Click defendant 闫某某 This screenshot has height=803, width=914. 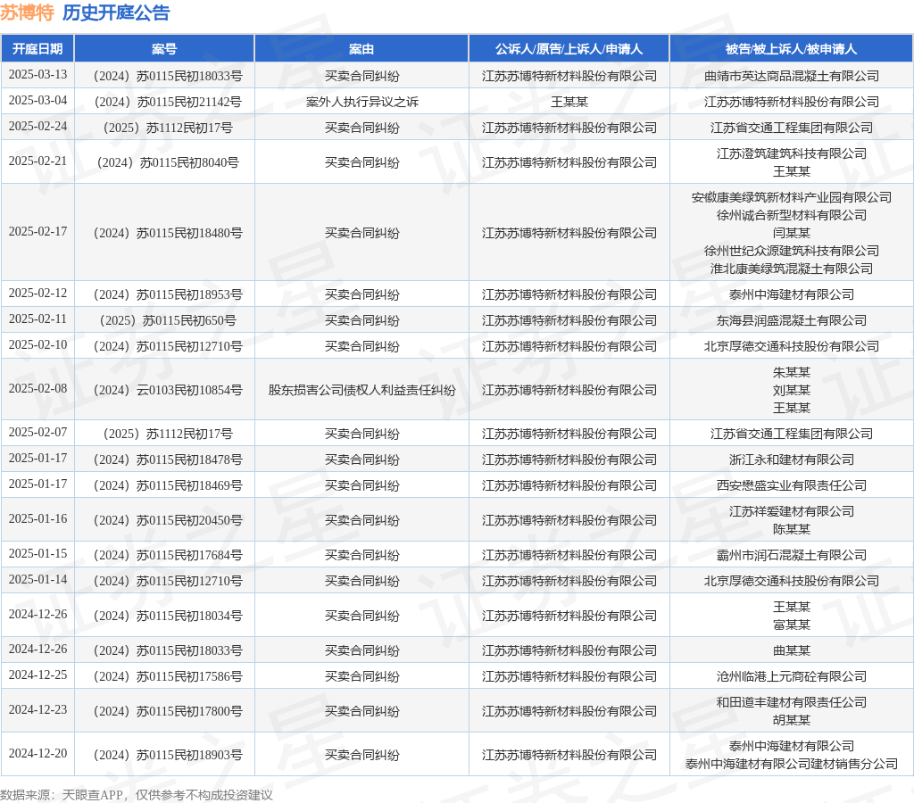[792, 233]
